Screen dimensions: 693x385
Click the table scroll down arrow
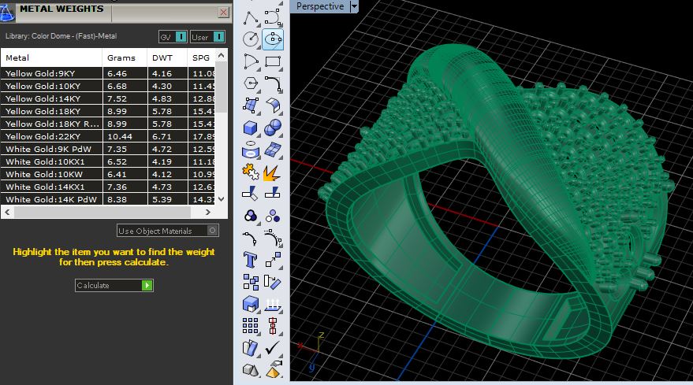pos(222,199)
